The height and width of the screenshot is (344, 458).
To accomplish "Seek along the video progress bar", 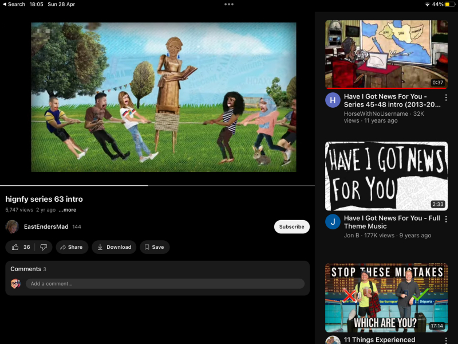I will click(x=157, y=185).
